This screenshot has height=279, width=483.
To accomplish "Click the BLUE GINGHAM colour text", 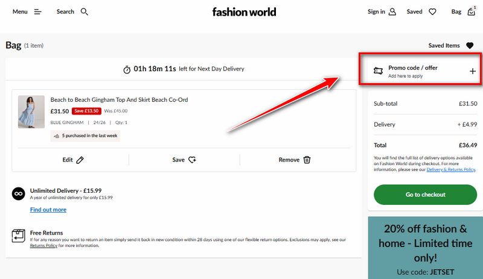I will [67, 122].
